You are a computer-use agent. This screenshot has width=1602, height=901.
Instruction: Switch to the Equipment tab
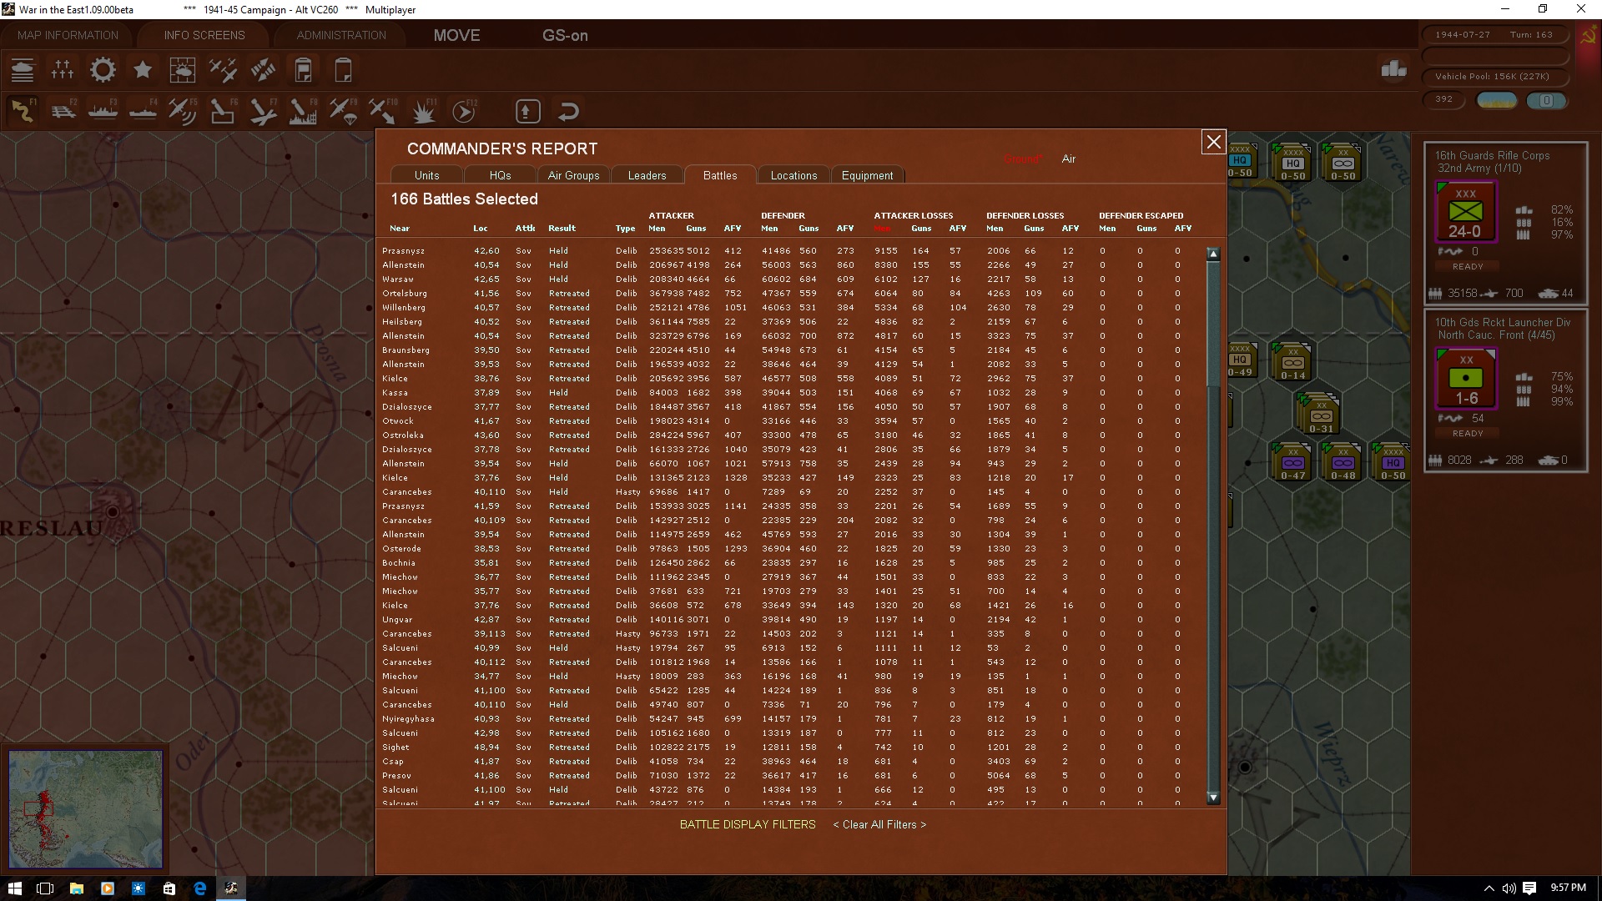(x=867, y=175)
